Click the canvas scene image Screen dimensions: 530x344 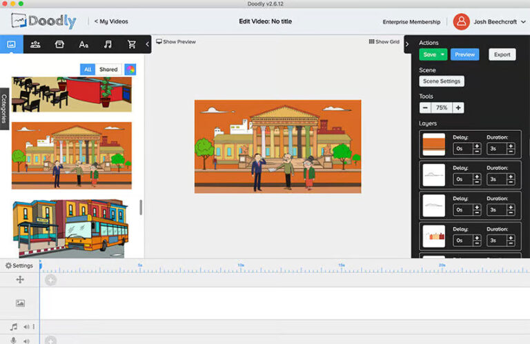278,147
